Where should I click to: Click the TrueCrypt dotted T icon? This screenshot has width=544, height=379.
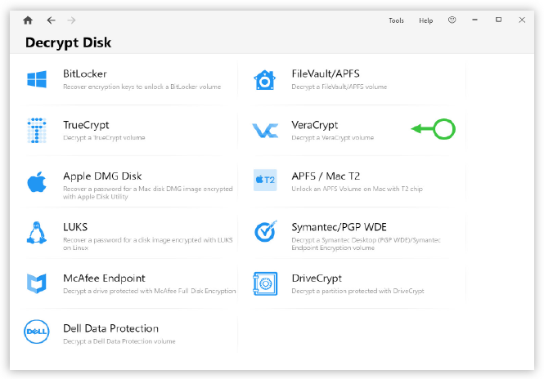tap(37, 130)
